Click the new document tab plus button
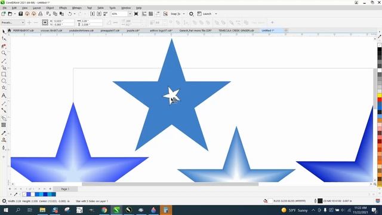Screen dimensions: 382x215 (286, 30)
